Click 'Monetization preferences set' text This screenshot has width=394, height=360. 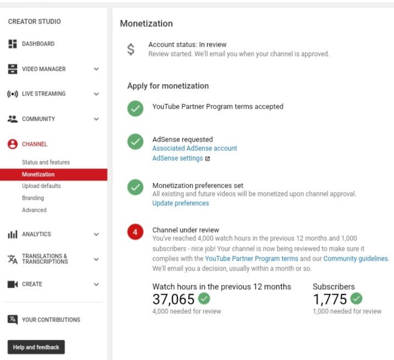198,185
